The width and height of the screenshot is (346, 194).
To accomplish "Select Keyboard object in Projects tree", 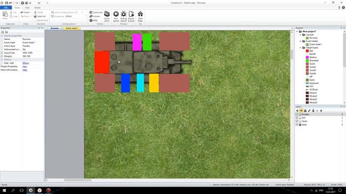I will (314, 83).
